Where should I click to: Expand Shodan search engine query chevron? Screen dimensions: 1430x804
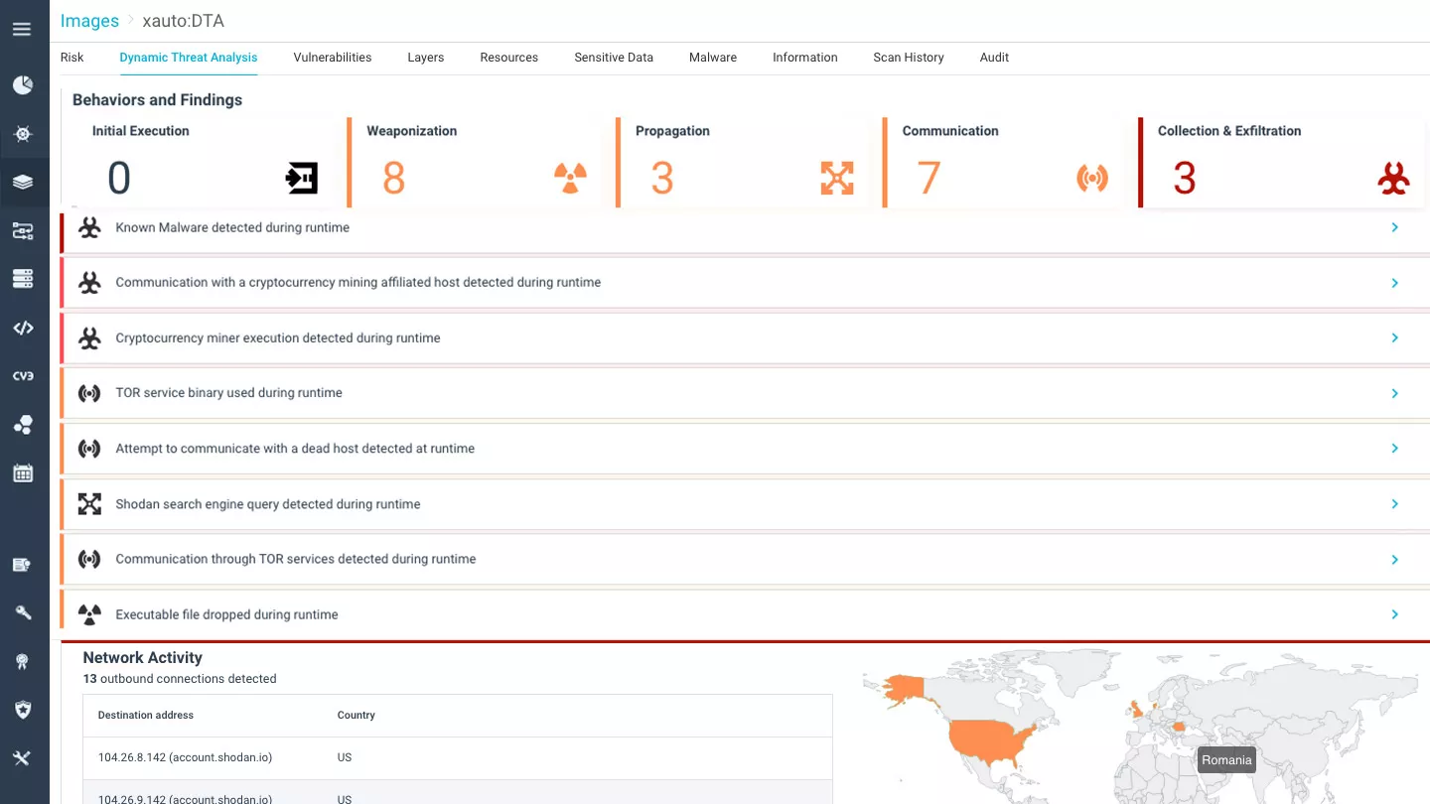1395,504
